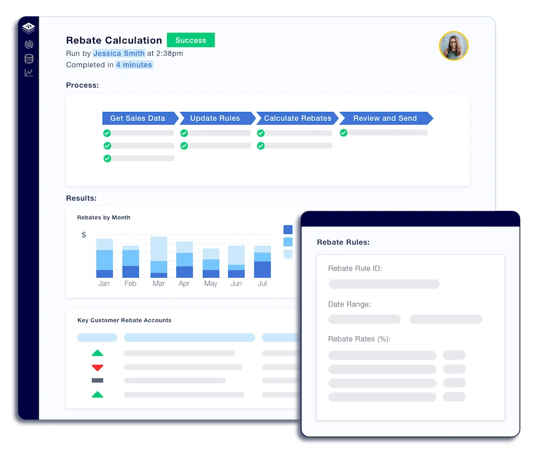Click the app logo at the sidebar top
Image resolution: width=538 pixels, height=454 pixels.
(x=29, y=27)
